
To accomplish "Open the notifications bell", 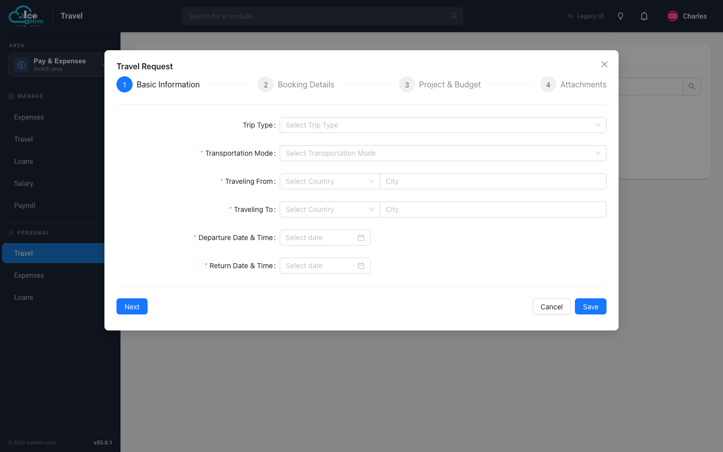I will point(644,16).
